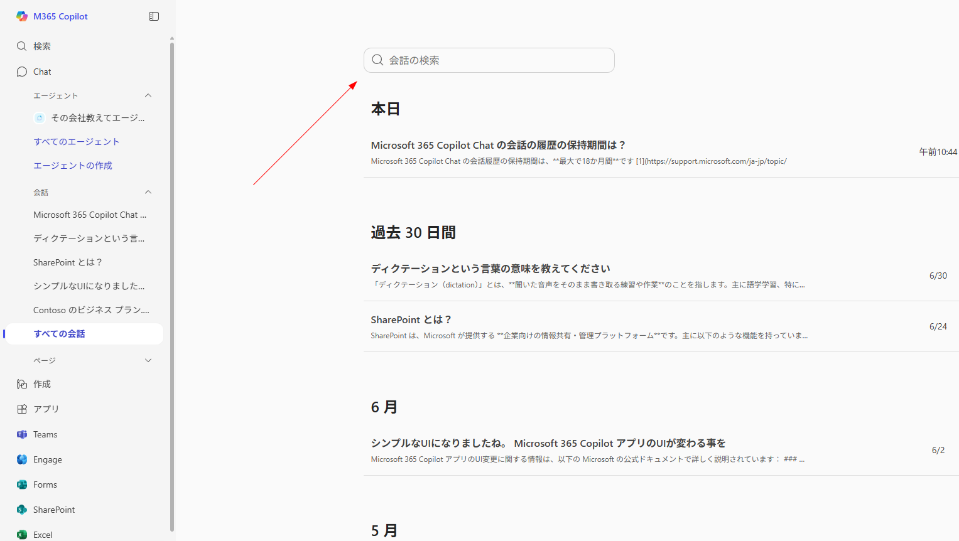Image resolution: width=959 pixels, height=541 pixels.
Task: Expand the ページ section chevron
Action: (x=148, y=360)
